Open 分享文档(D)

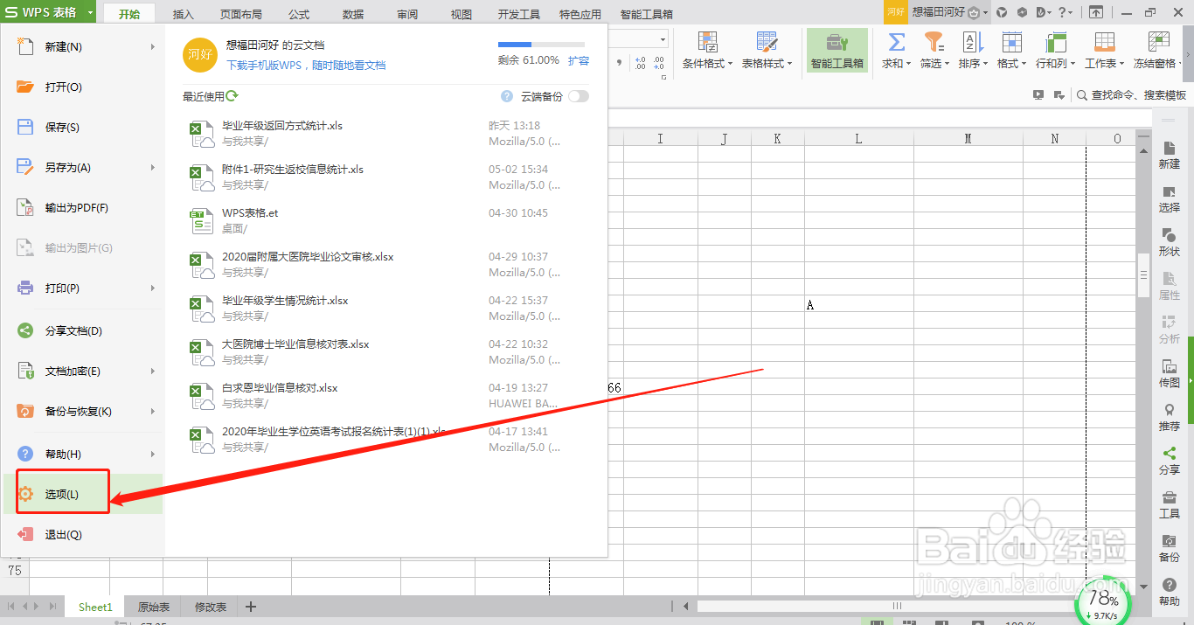pos(82,331)
